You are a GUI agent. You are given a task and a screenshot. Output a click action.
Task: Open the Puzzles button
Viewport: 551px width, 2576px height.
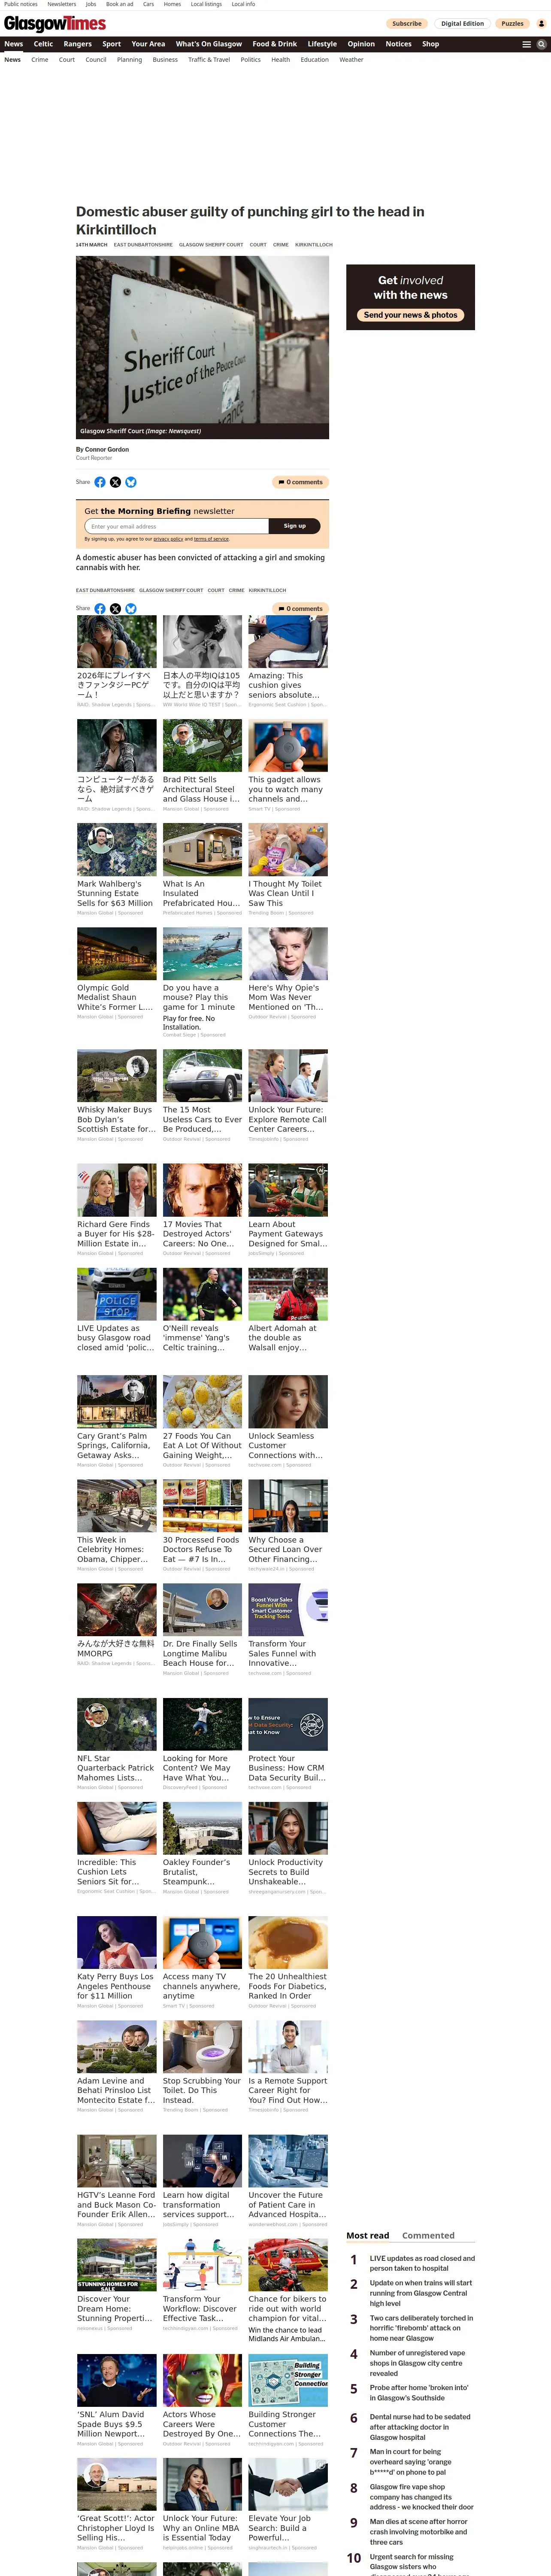(513, 23)
